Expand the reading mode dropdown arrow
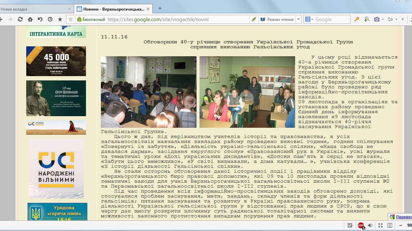Viewport: 412px width, 231px height. [x=298, y=20]
